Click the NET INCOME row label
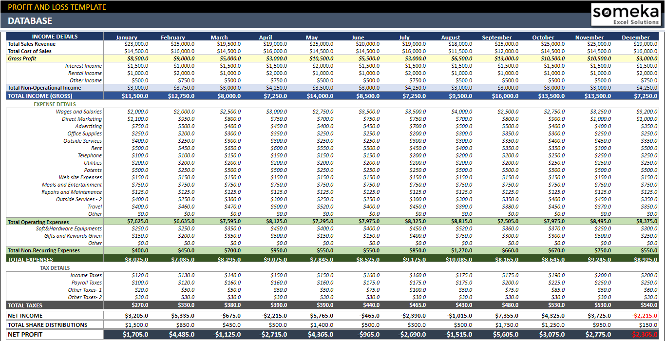The height and width of the screenshot is (341, 665). coord(25,316)
